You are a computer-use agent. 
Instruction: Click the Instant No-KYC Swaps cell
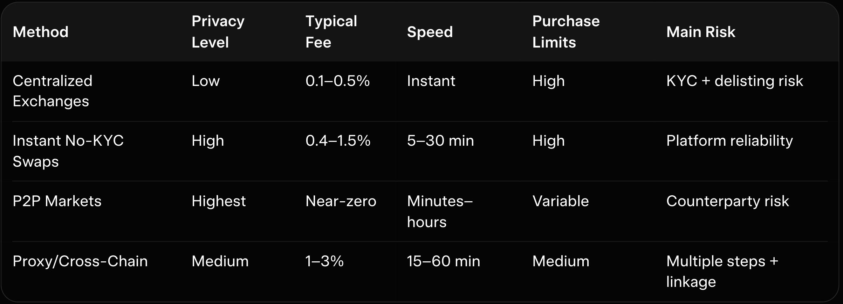(x=68, y=151)
